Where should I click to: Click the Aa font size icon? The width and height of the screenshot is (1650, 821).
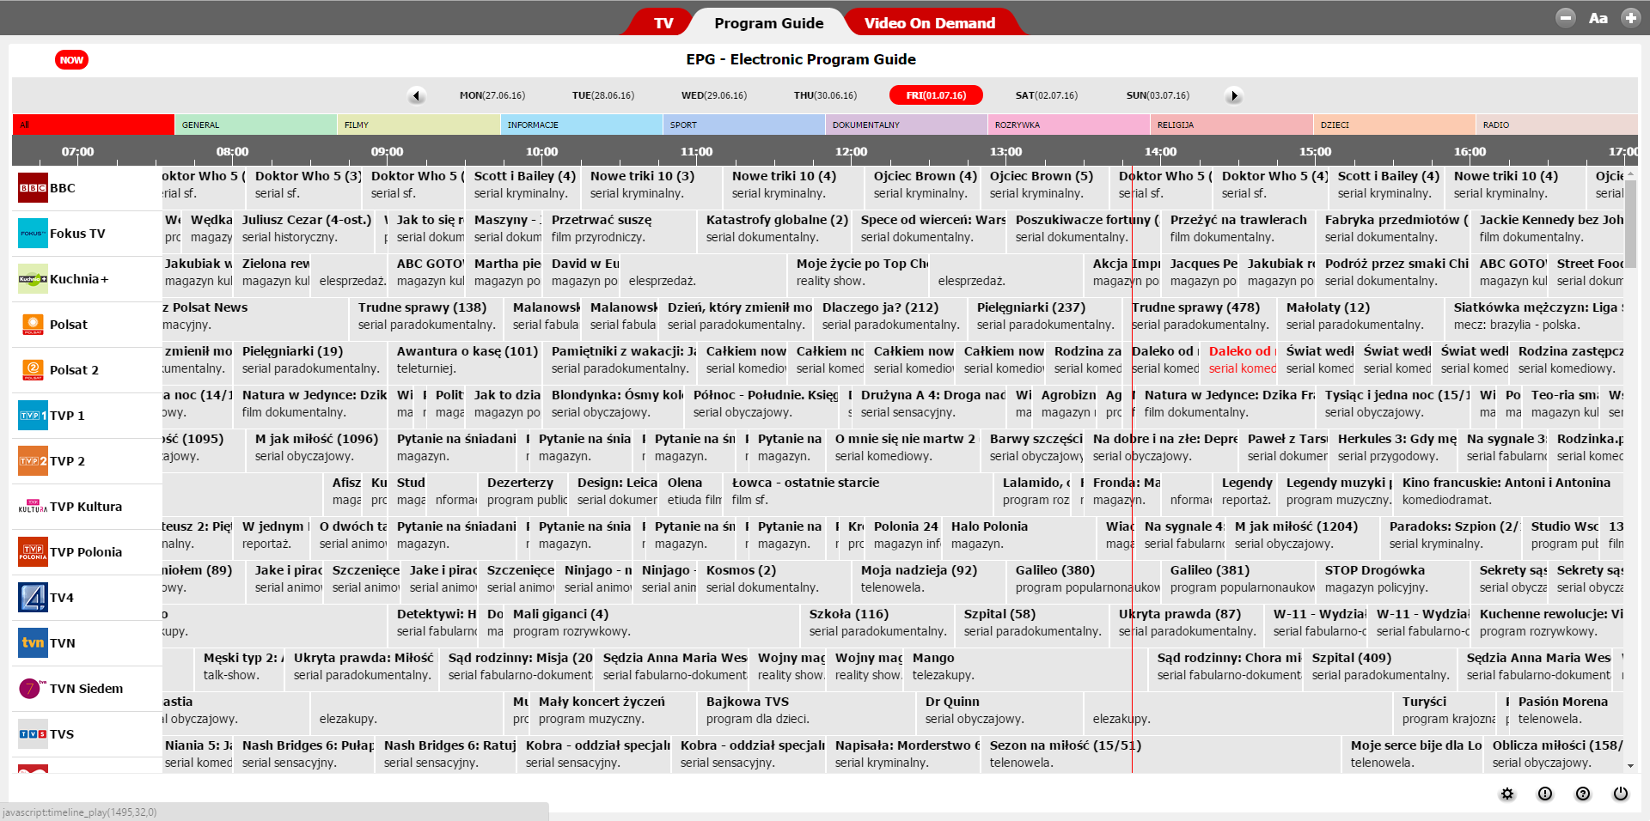[1598, 17]
